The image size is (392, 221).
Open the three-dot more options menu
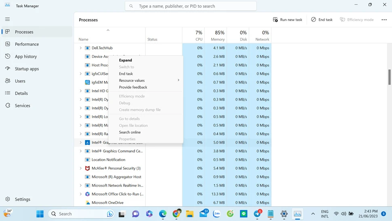tap(384, 19)
